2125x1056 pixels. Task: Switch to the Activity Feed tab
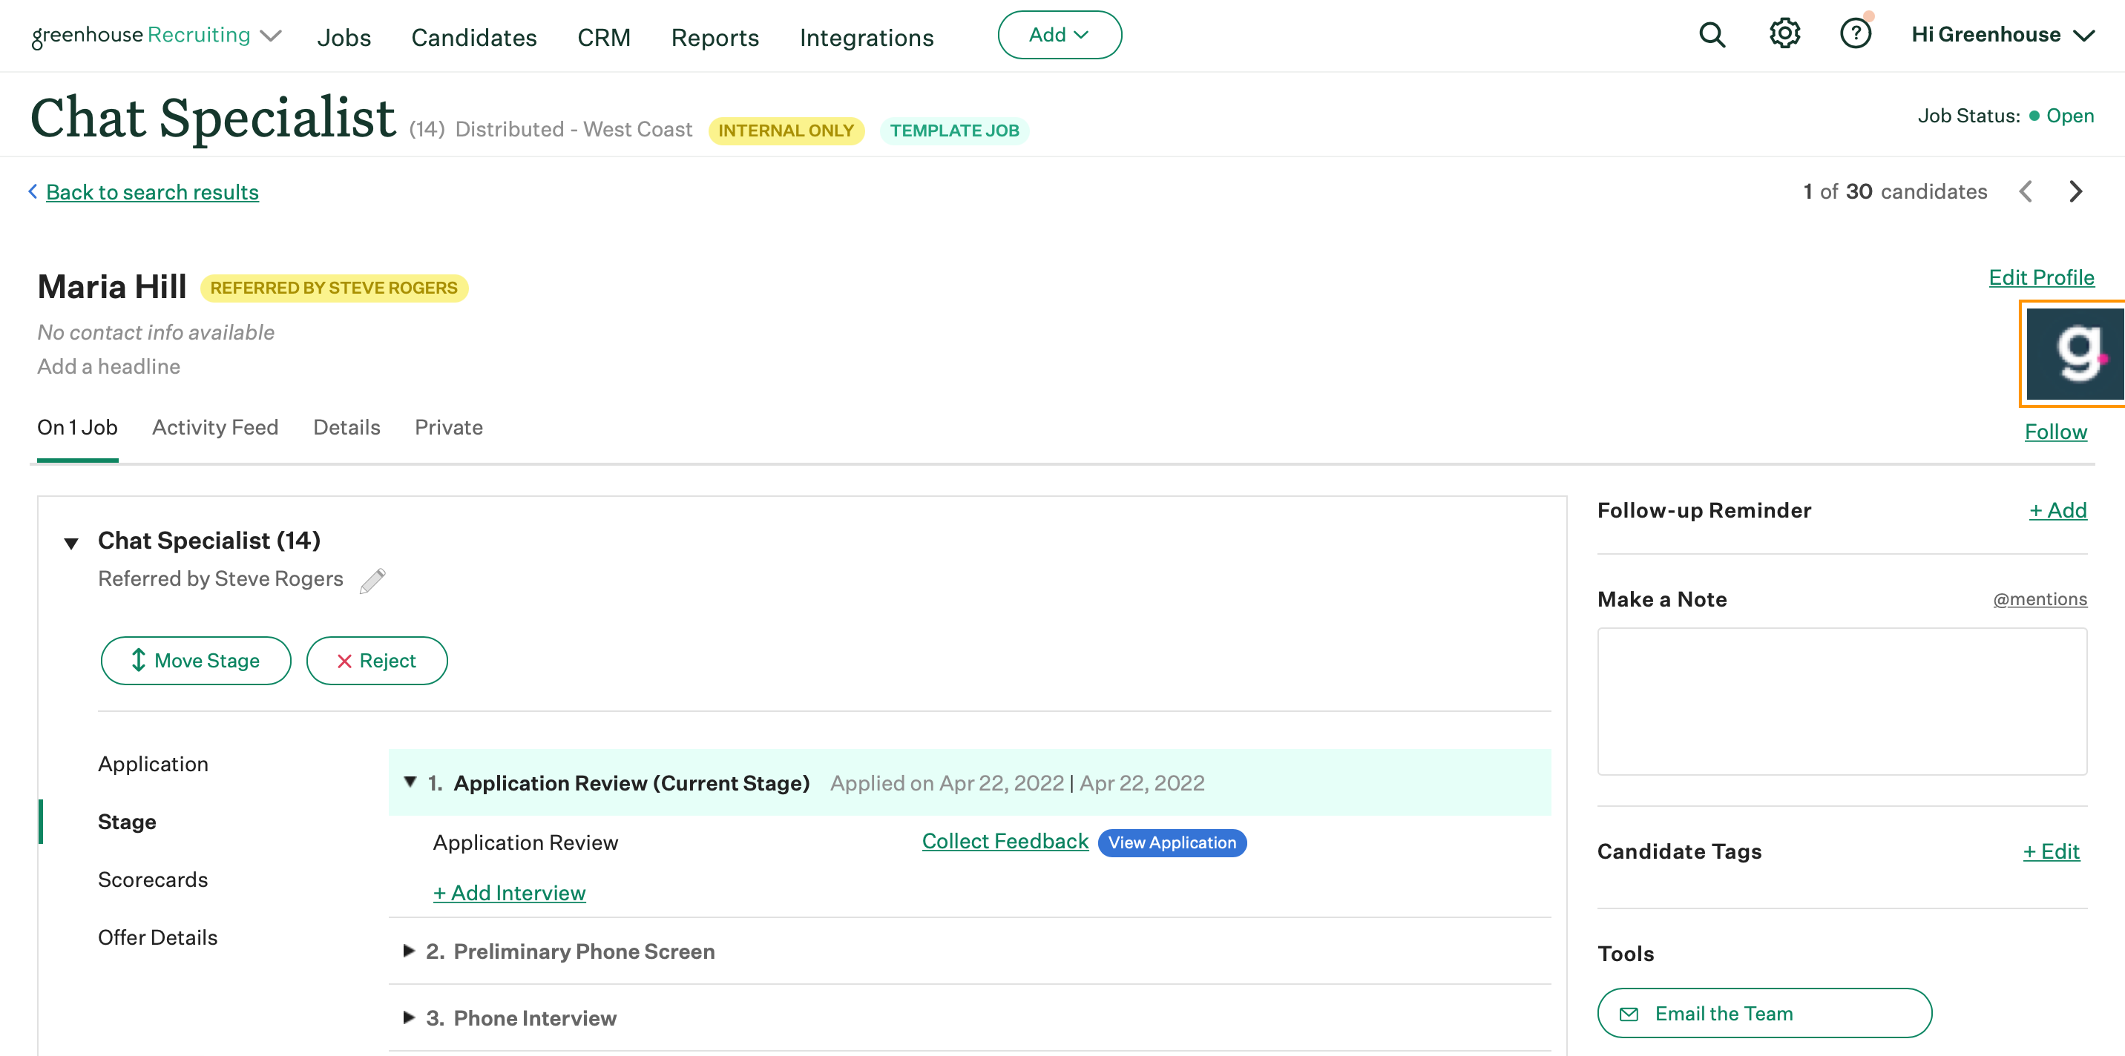(x=214, y=427)
